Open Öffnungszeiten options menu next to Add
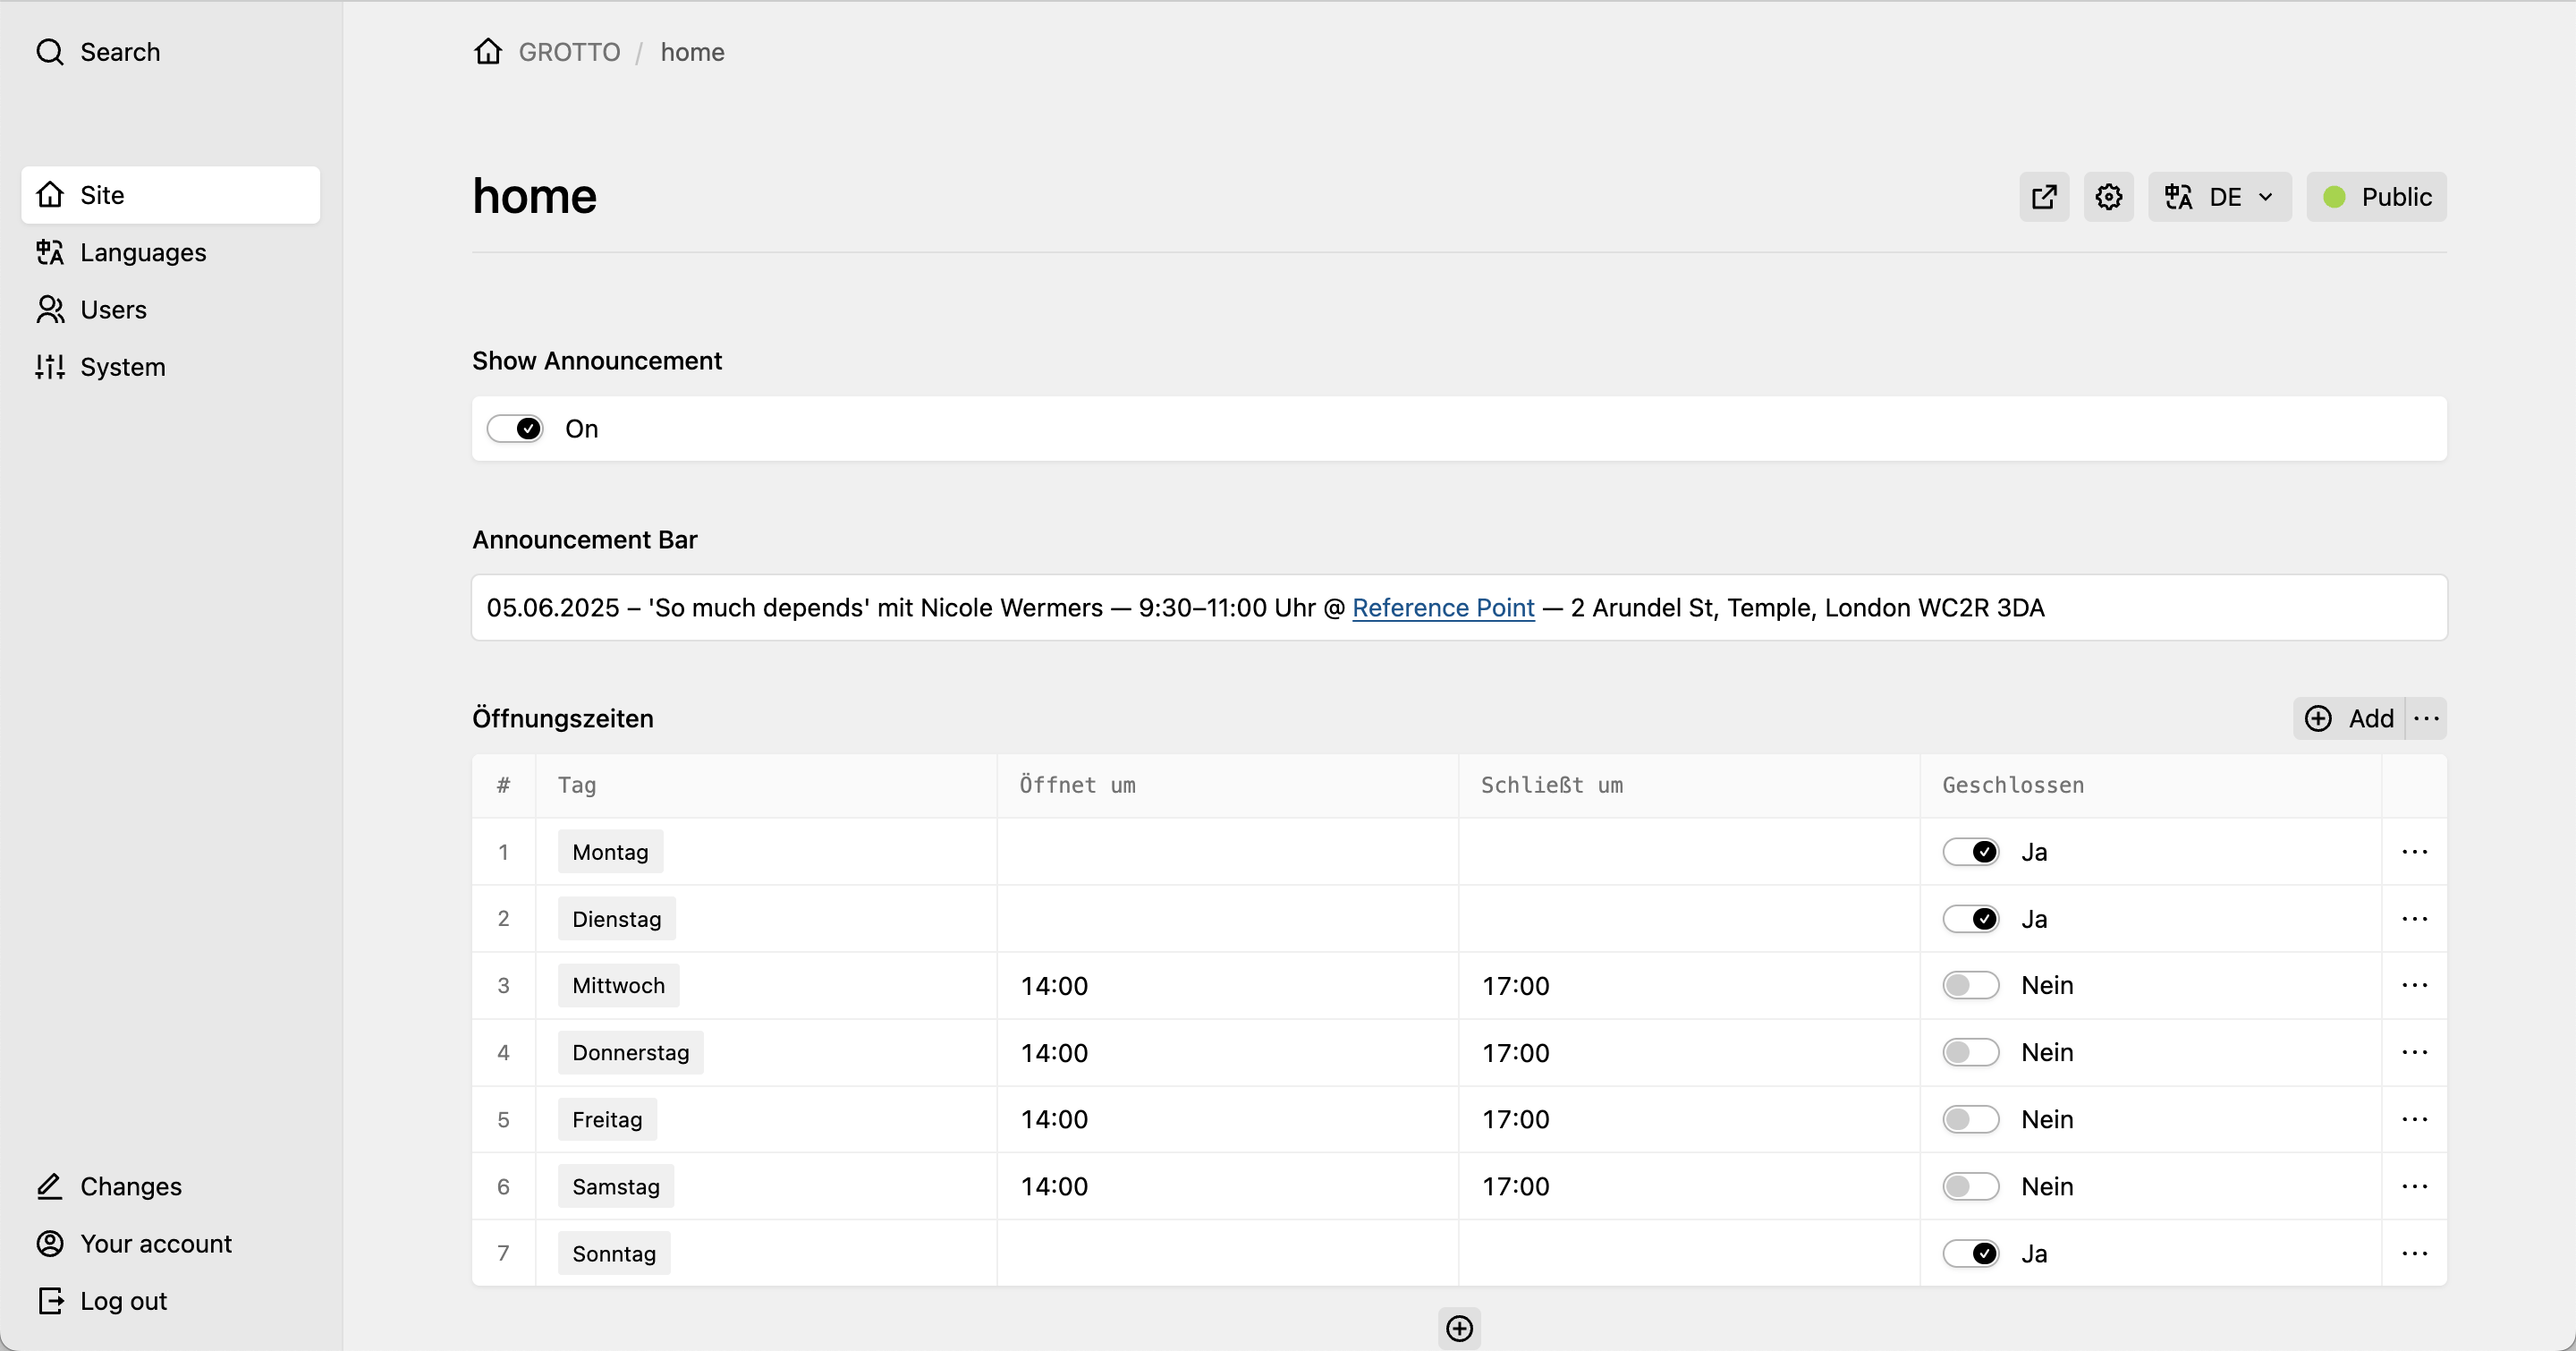2576x1351 pixels. coord(2426,718)
